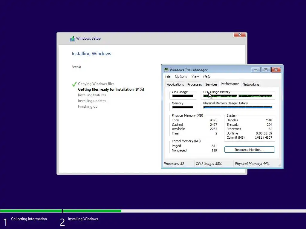Click the Windows Setup title bar icon
306x229 pixels.
[x=72, y=38]
